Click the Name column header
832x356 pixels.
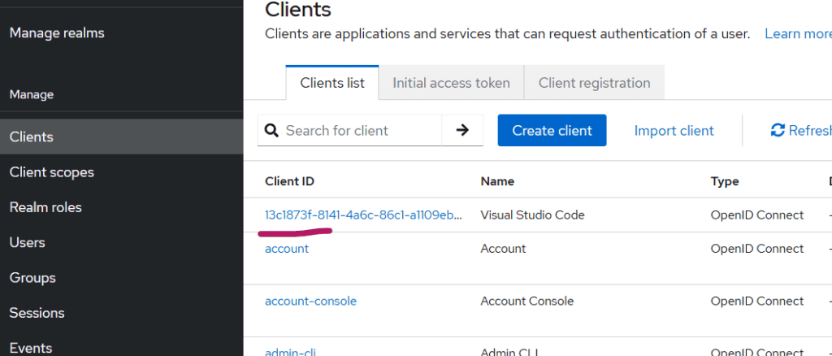point(497,181)
